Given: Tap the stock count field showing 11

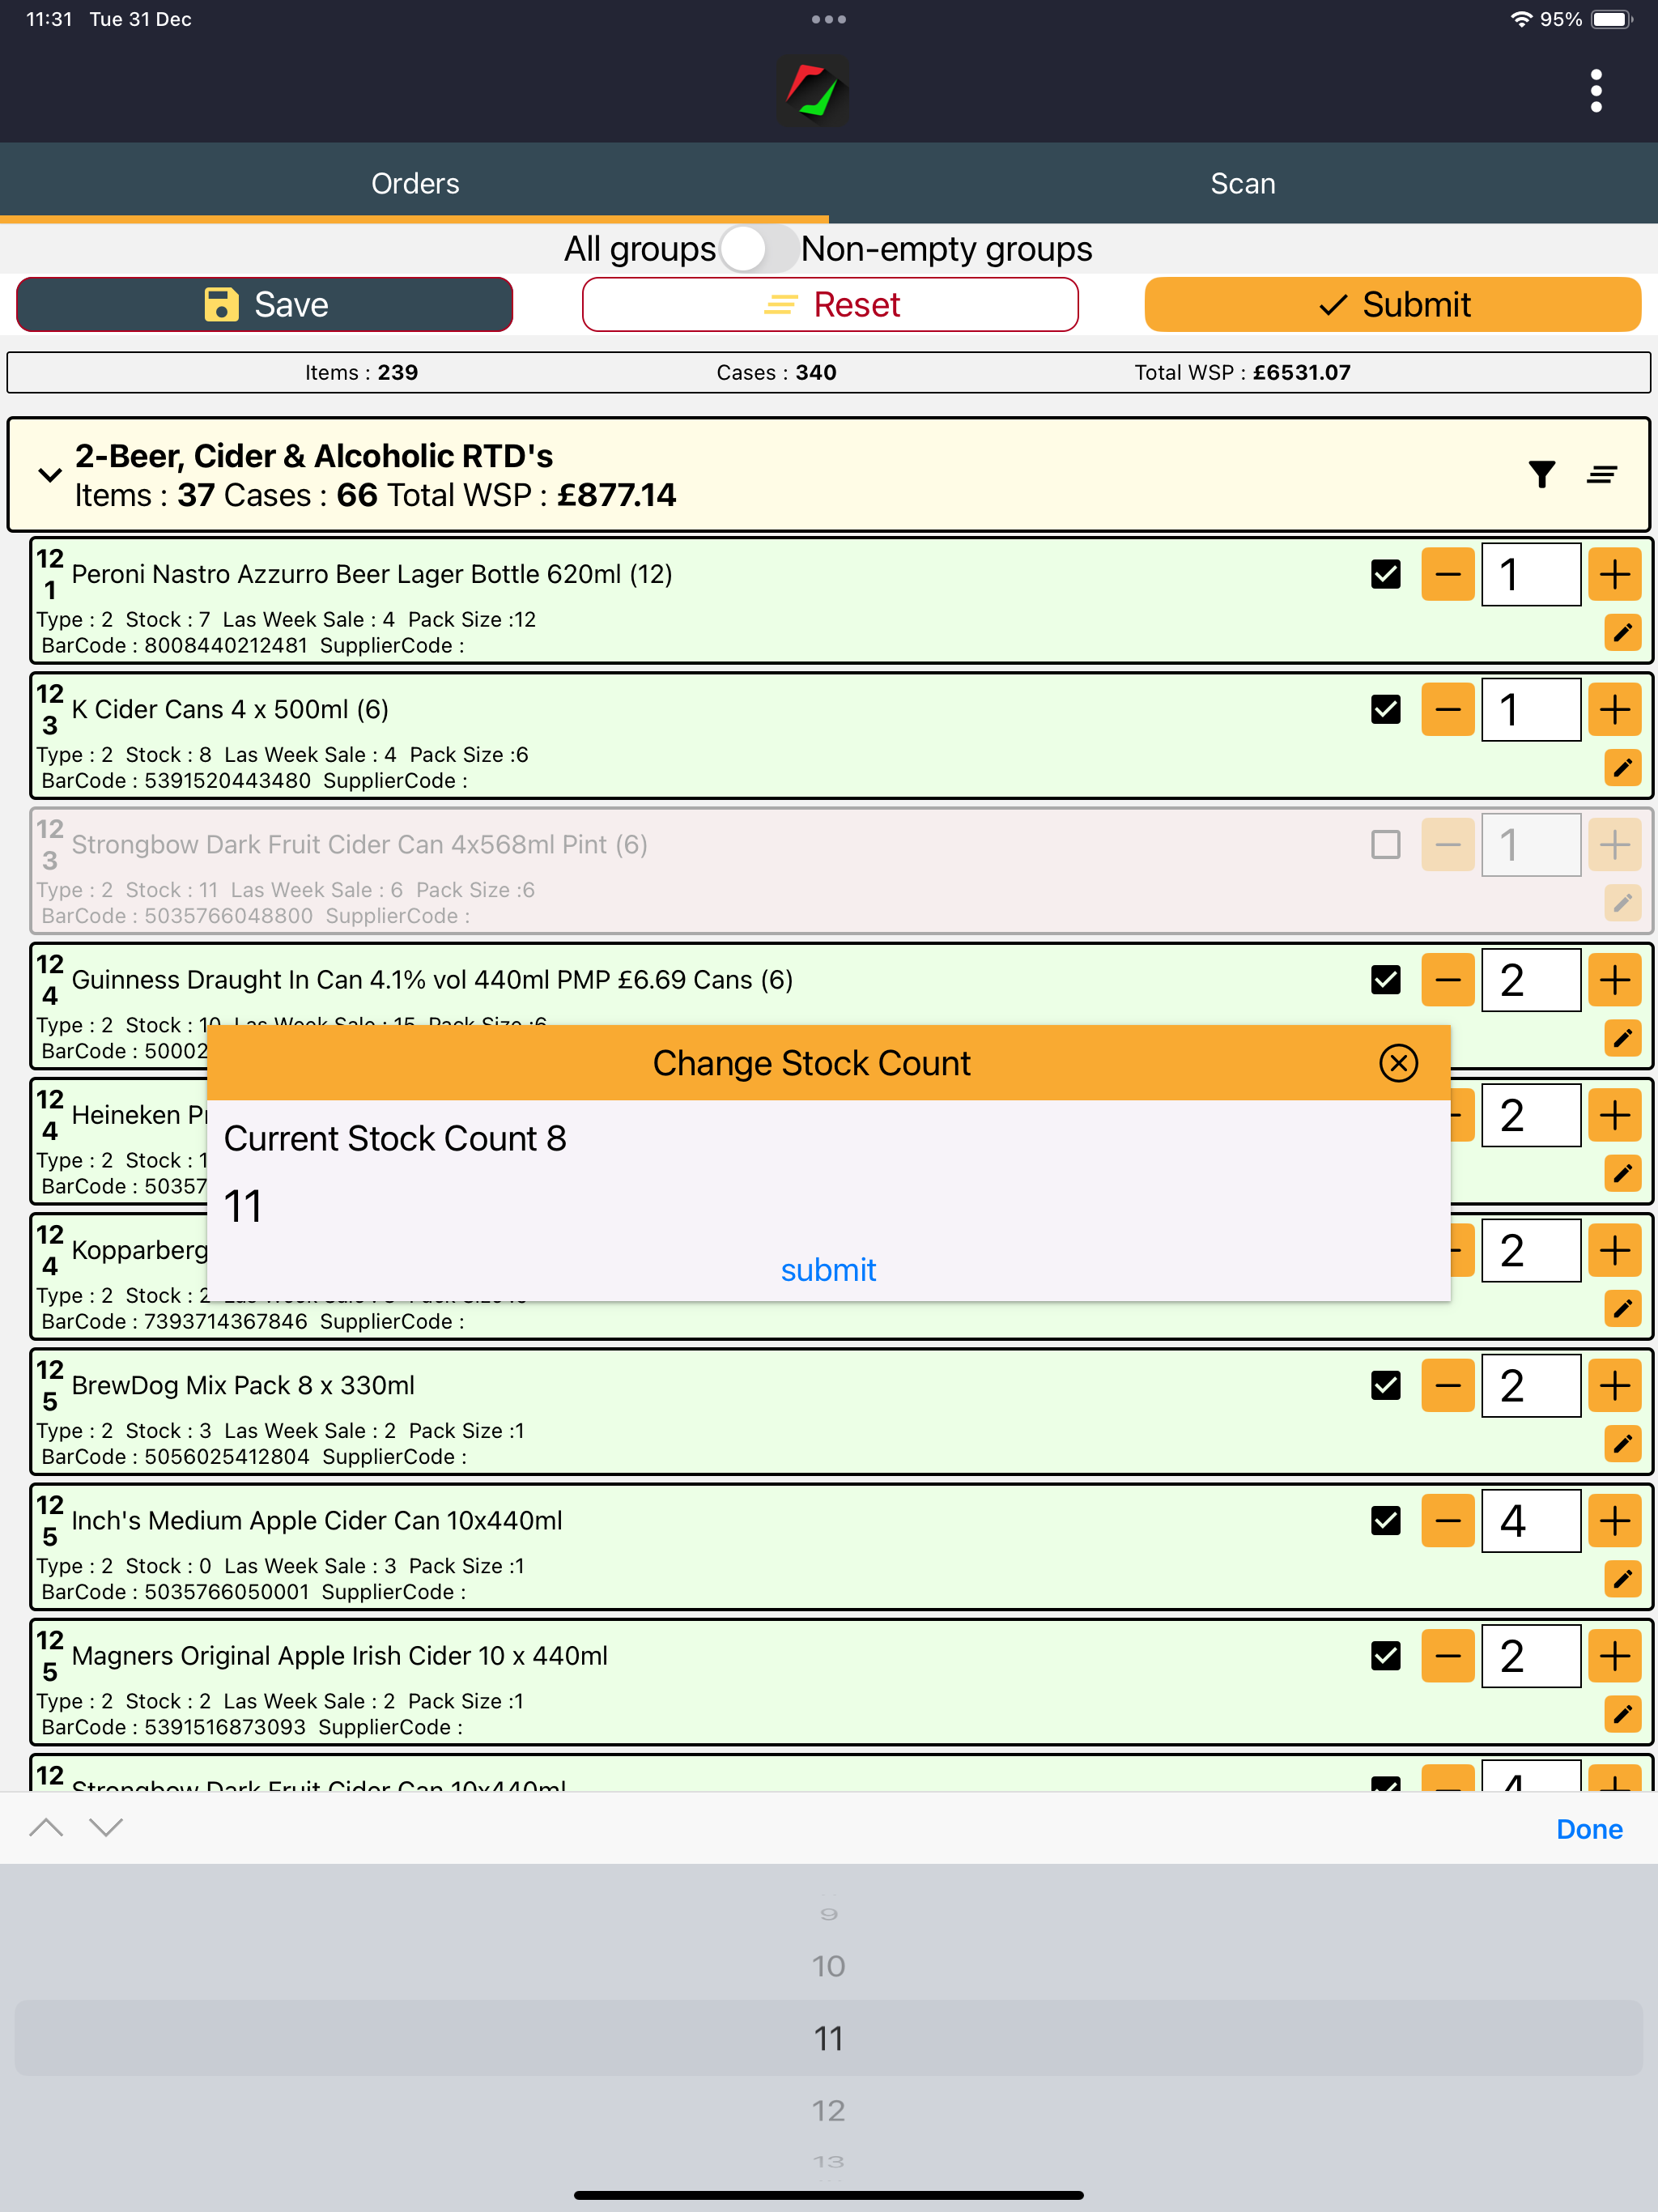Looking at the screenshot, I should [828, 1206].
